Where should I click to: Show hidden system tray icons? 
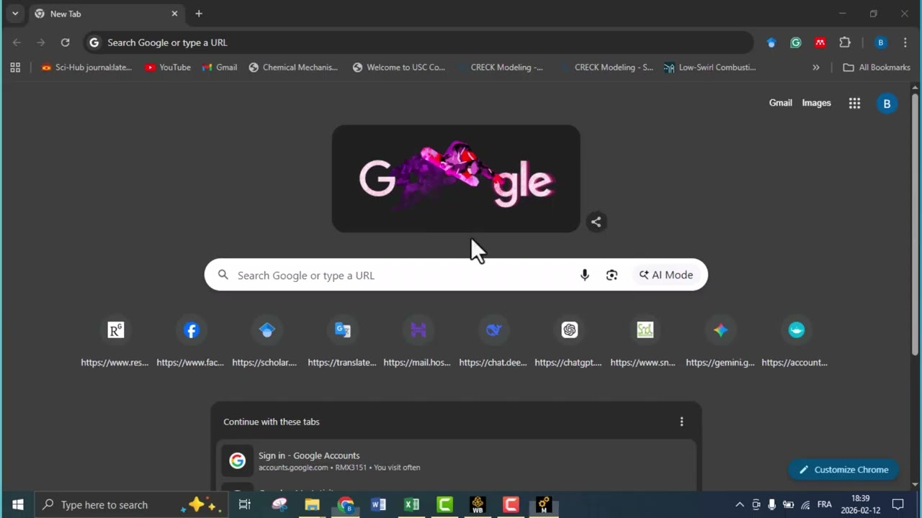pyautogui.click(x=739, y=504)
